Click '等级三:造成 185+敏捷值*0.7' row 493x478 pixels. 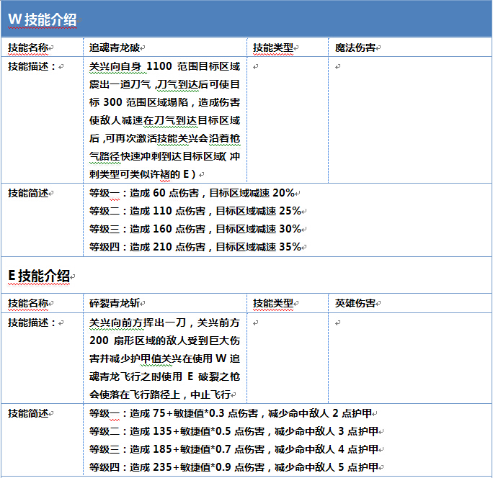click(x=234, y=449)
